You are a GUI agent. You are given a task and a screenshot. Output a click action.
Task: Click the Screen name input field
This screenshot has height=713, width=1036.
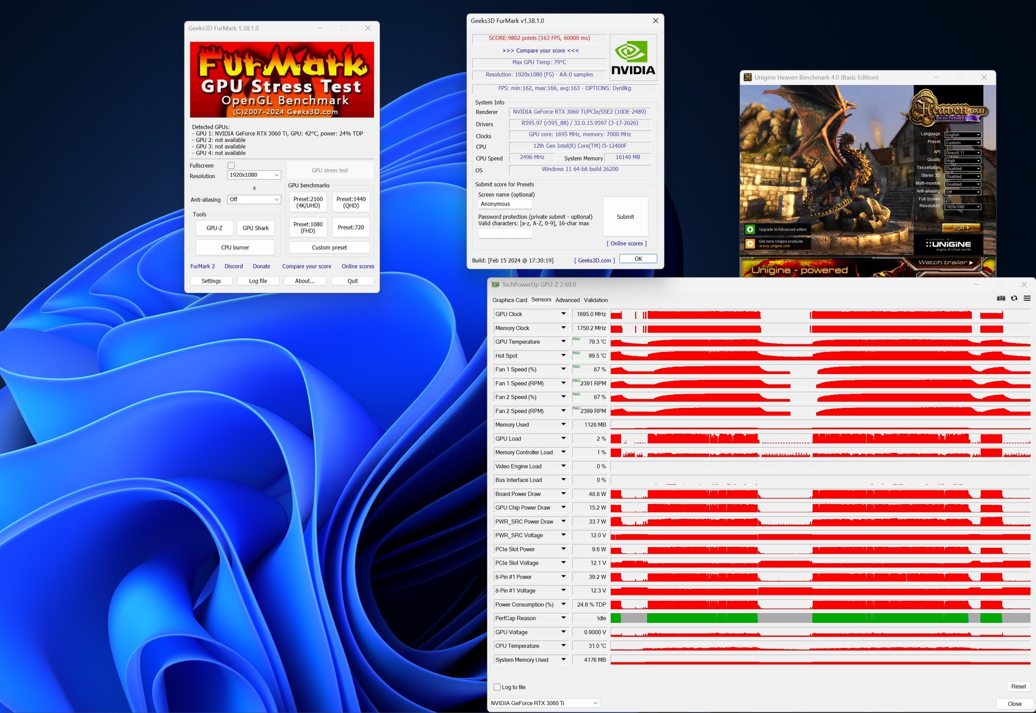click(505, 204)
